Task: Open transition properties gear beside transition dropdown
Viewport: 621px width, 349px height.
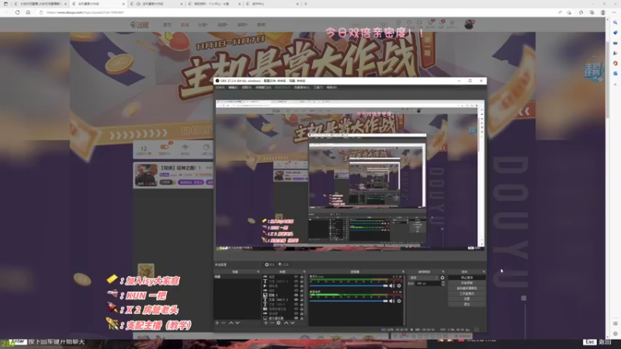Action: coord(442,278)
